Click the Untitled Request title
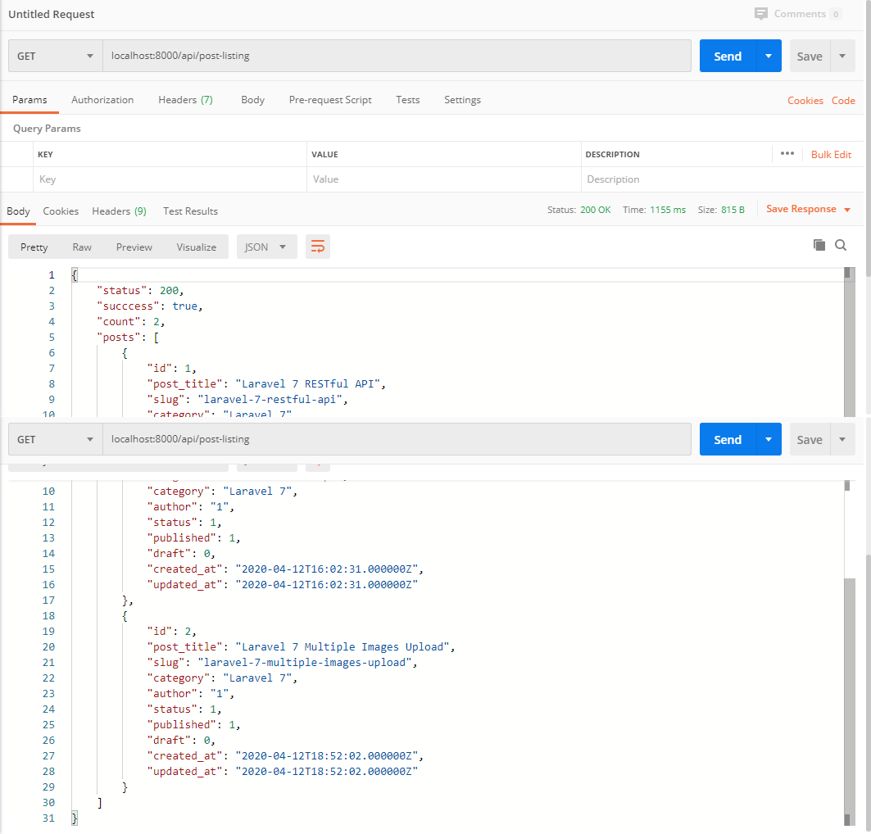 (51, 14)
